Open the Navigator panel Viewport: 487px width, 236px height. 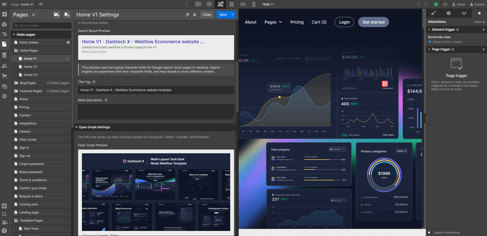(x=4, y=34)
